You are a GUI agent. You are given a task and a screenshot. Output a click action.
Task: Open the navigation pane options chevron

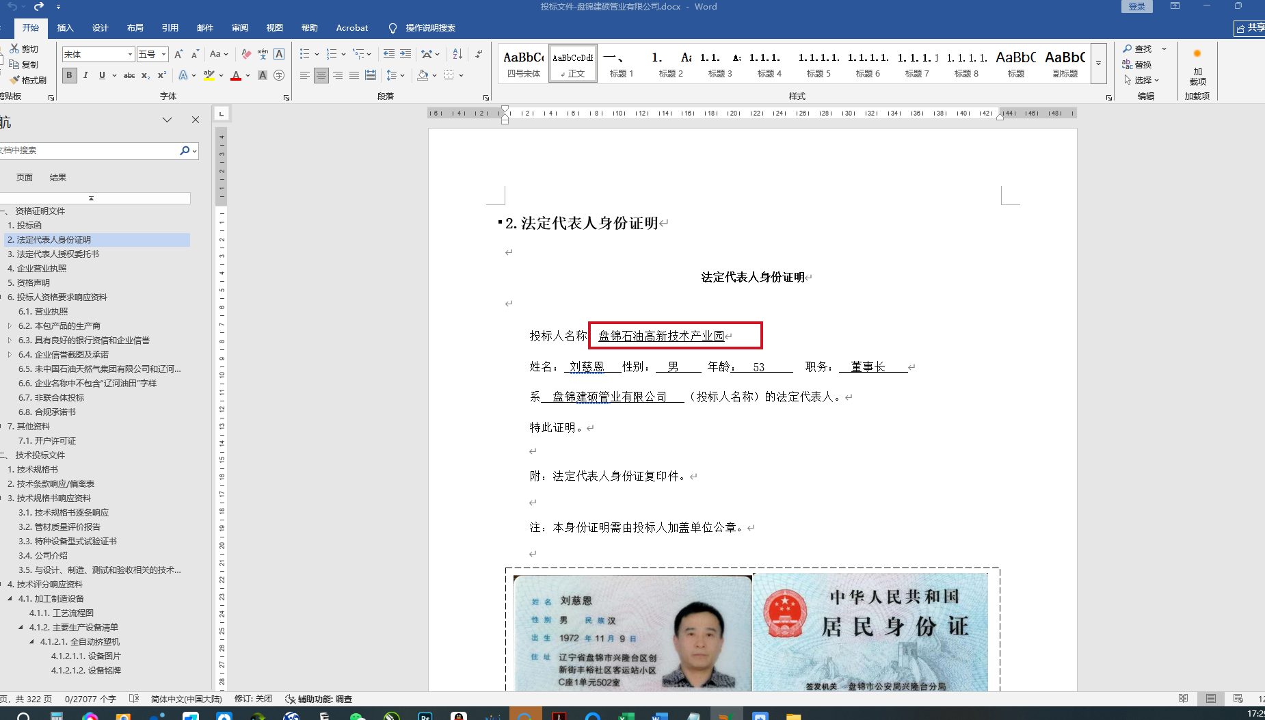point(167,120)
